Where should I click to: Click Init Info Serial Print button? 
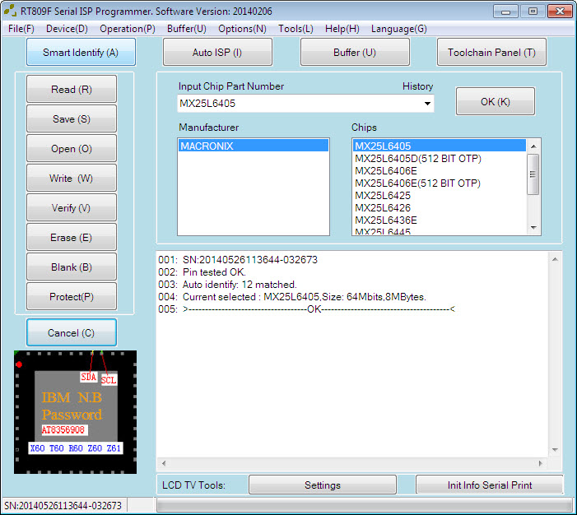pos(490,485)
